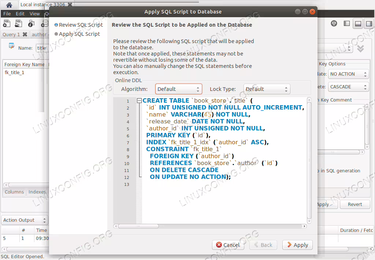Close the Local instance 3306 tab
The width and height of the screenshot is (375, 260).
pyautogui.click(x=70, y=4)
